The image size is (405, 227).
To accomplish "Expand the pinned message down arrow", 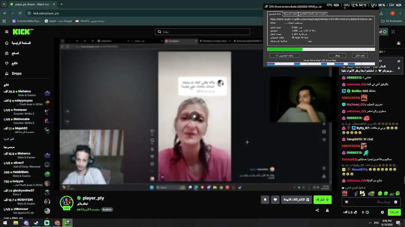I will point(399,68).
